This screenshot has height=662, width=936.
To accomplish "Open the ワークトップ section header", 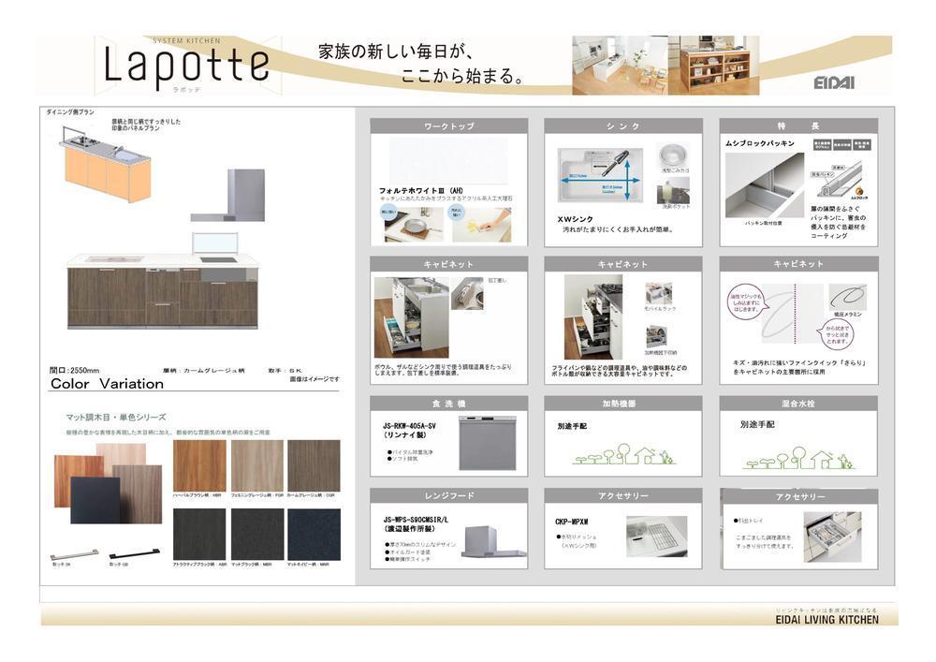I will point(449,126).
